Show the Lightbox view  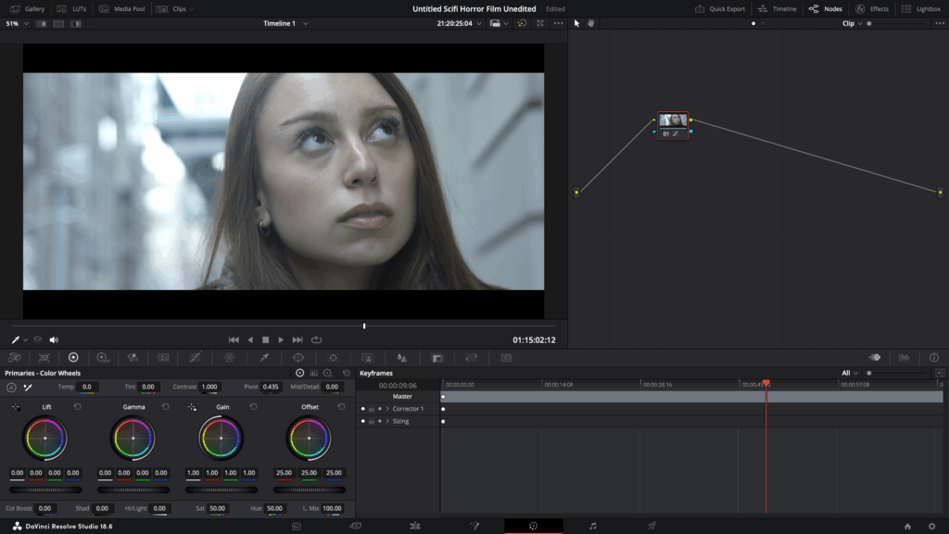point(920,8)
